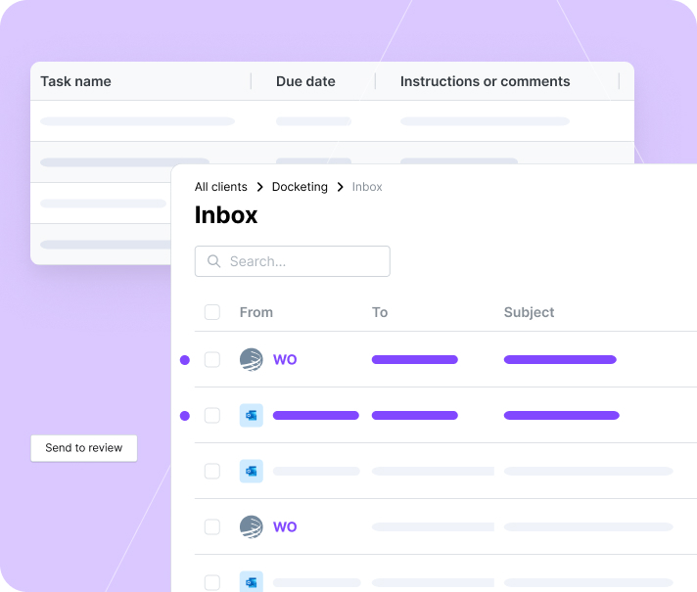Click the Inbox page heading
This screenshot has width=697, height=592.
(226, 215)
